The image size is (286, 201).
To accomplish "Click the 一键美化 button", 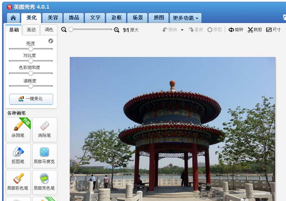I will (31, 99).
